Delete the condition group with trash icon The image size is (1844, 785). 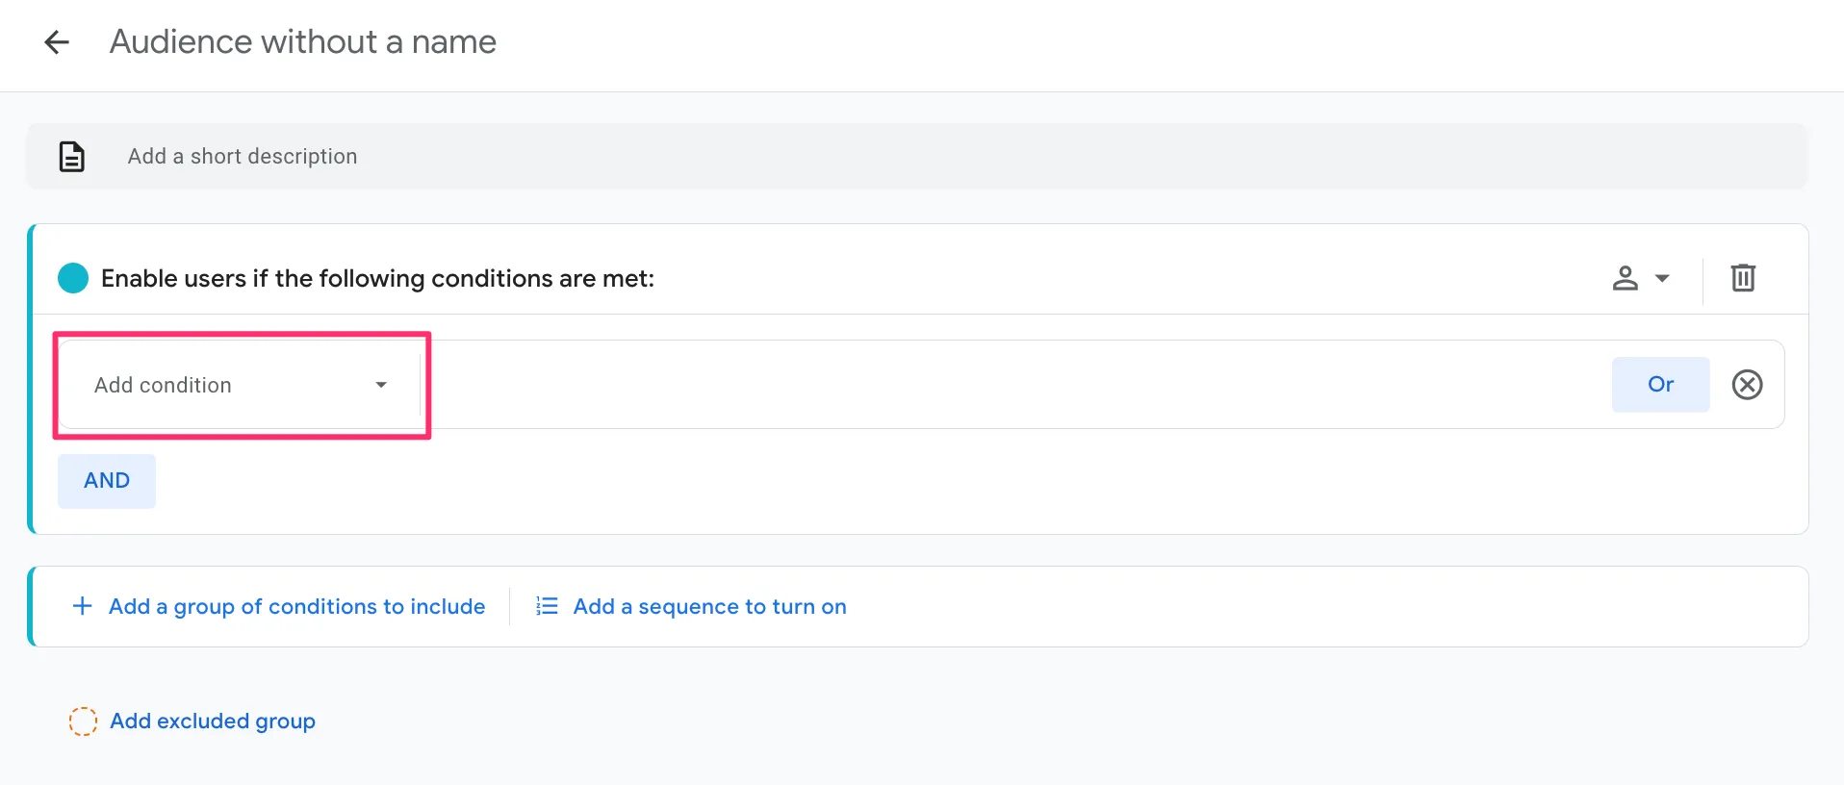[1743, 278]
